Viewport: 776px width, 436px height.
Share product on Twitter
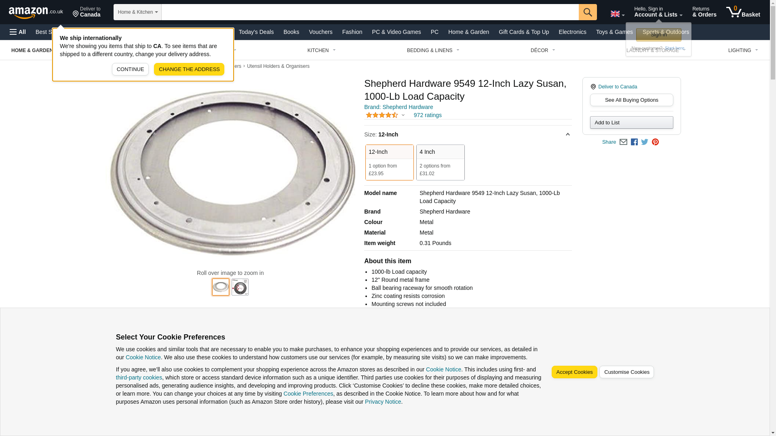(645, 142)
